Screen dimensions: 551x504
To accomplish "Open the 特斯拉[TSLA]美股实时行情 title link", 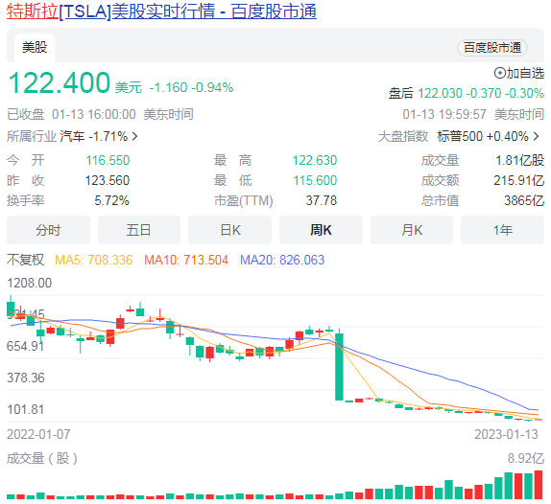I will point(161,11).
